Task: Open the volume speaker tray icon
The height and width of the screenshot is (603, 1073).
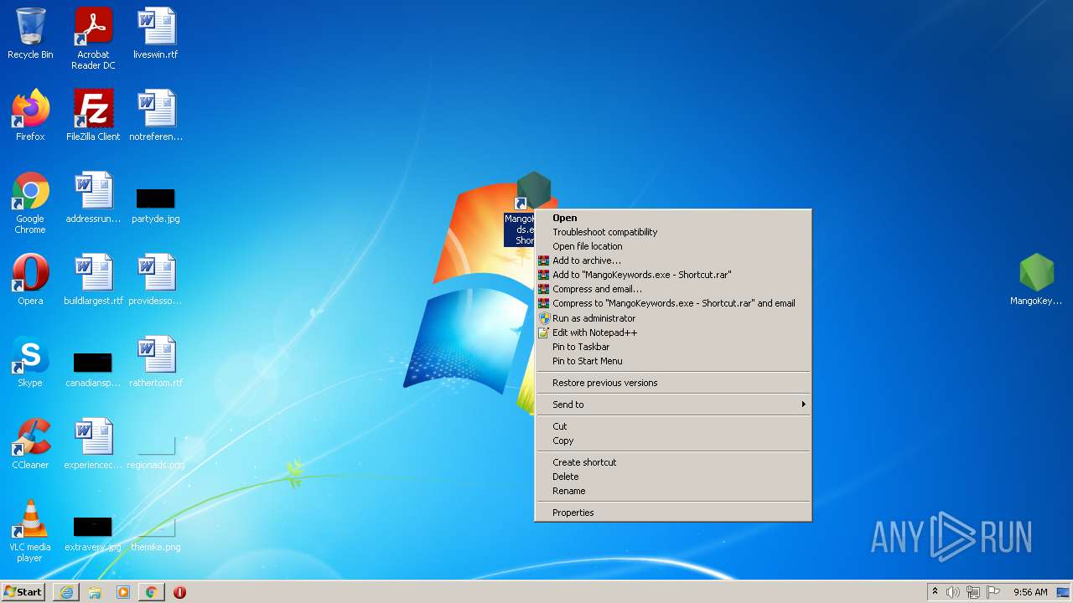Action: pos(953,592)
